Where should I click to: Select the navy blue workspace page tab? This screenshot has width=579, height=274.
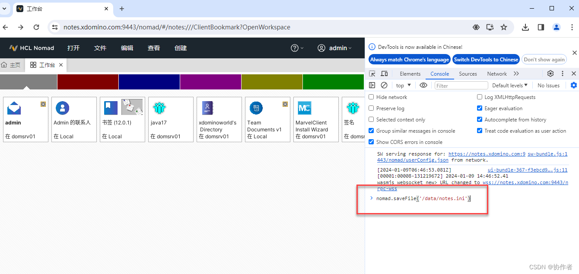[x=149, y=82]
